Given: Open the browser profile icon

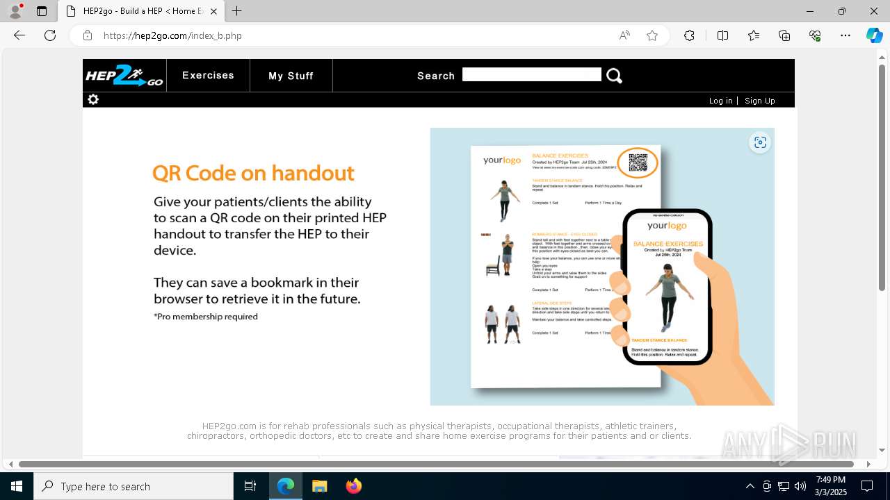Looking at the screenshot, I should 15,11.
